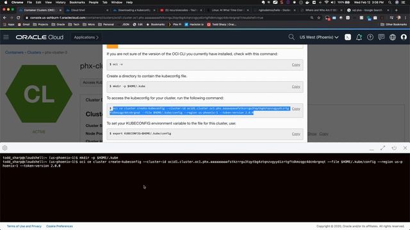Open the support chat icon in the header
Image resolution: width=410 pixels, height=230 pixels.
381,37
